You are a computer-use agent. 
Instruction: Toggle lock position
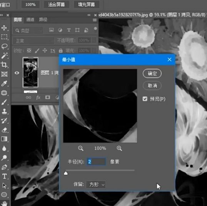pyautogui.click(x=45, y=50)
